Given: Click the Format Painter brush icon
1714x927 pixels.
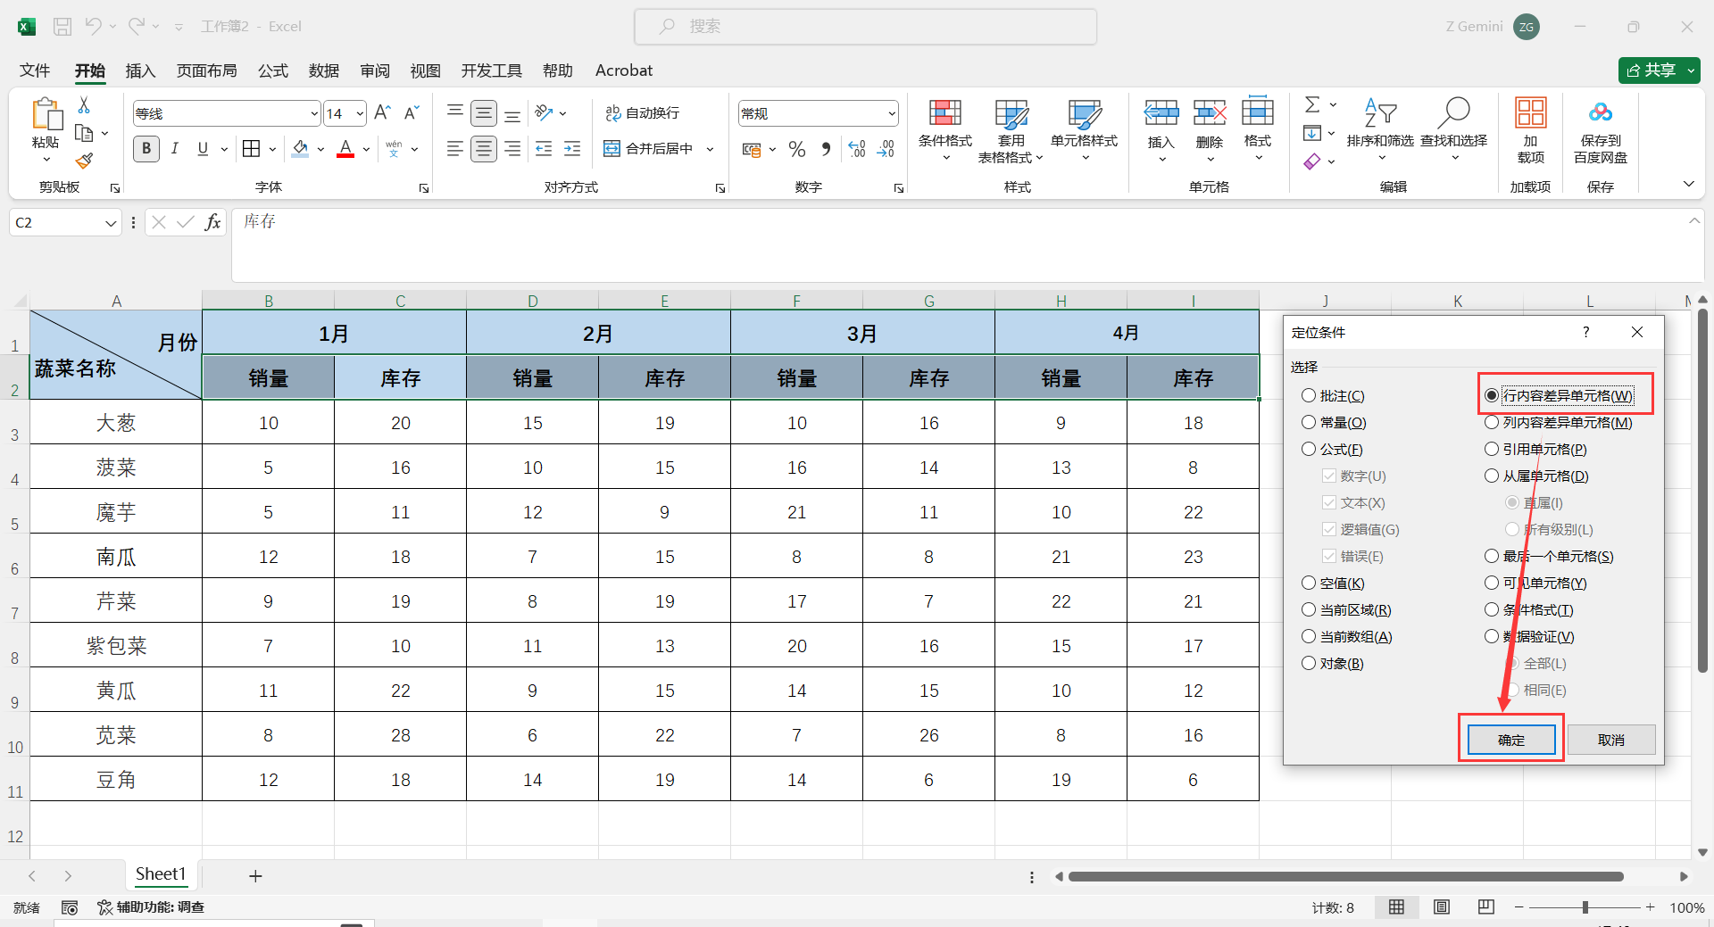Looking at the screenshot, I should coord(84,161).
